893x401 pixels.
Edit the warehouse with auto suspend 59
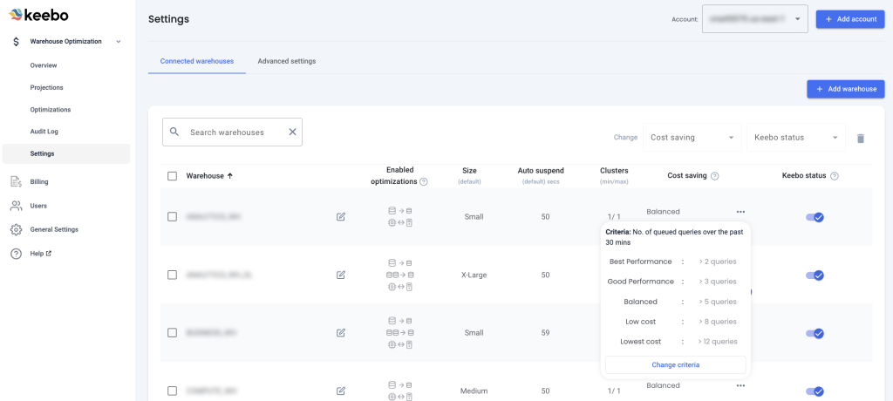pos(341,333)
